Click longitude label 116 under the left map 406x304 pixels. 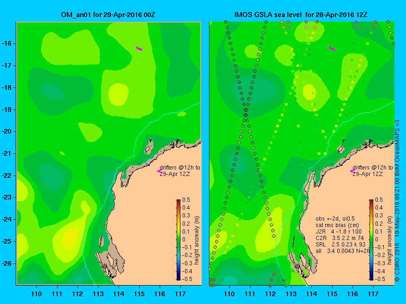[160, 294]
